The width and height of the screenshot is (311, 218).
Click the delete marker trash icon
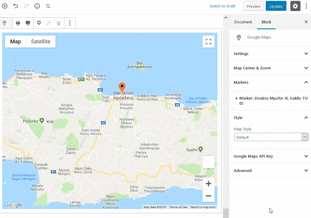pyautogui.click(x=58, y=23)
